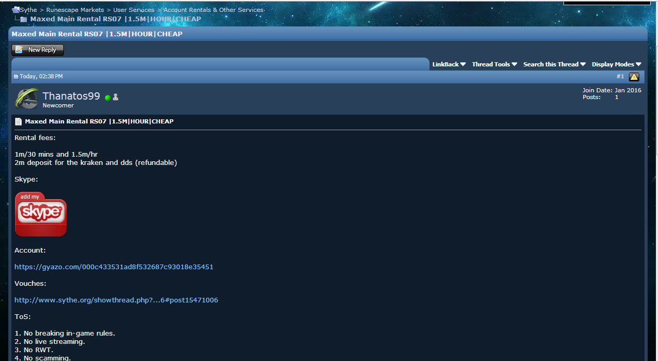Open the sythe.org vouches thread link

(x=116, y=300)
